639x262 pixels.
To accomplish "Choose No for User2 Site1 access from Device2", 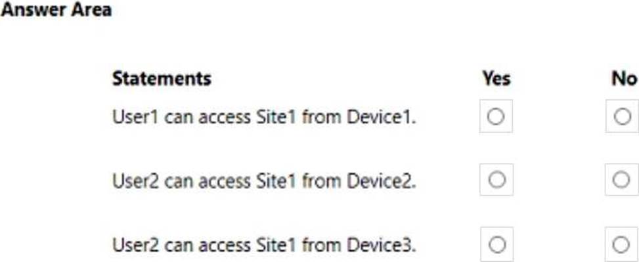I will (x=621, y=180).
